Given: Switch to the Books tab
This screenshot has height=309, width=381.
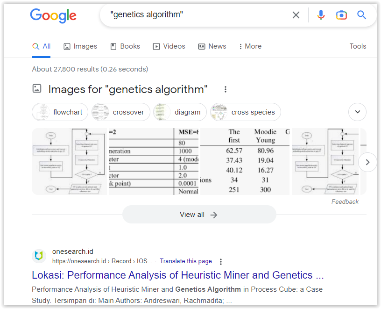Looking at the screenshot, I should (126, 46).
